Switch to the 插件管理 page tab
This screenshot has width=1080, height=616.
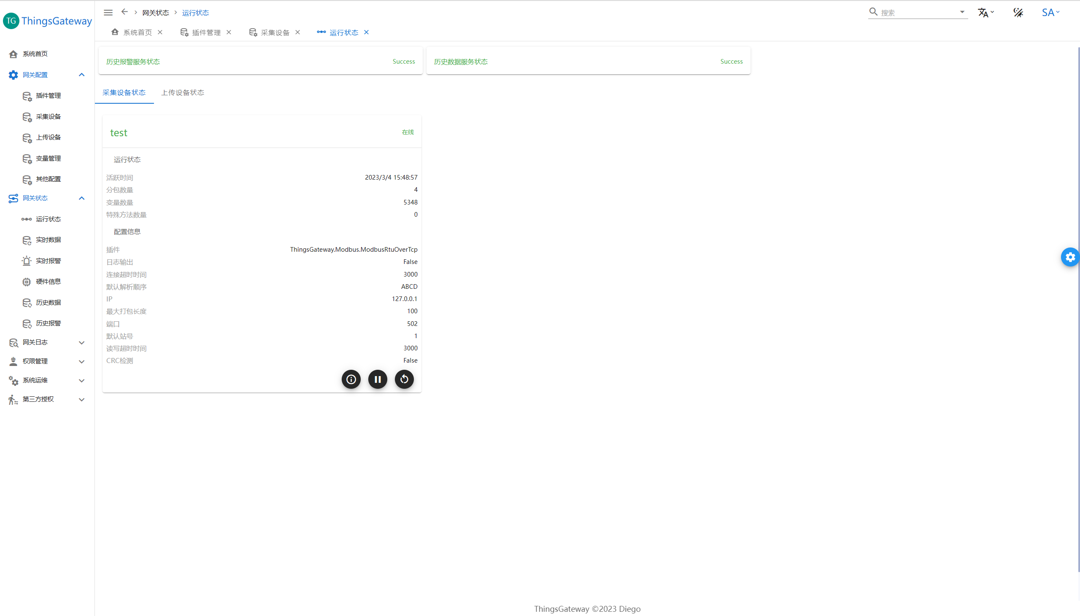tap(206, 32)
